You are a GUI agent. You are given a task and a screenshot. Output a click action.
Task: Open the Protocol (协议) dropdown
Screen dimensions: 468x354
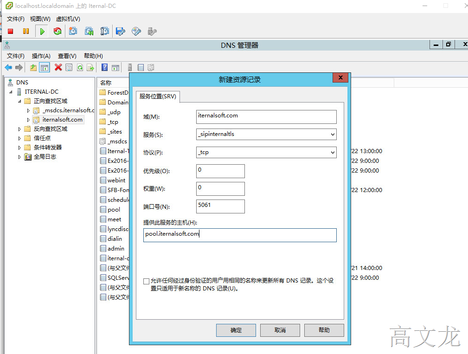click(333, 153)
